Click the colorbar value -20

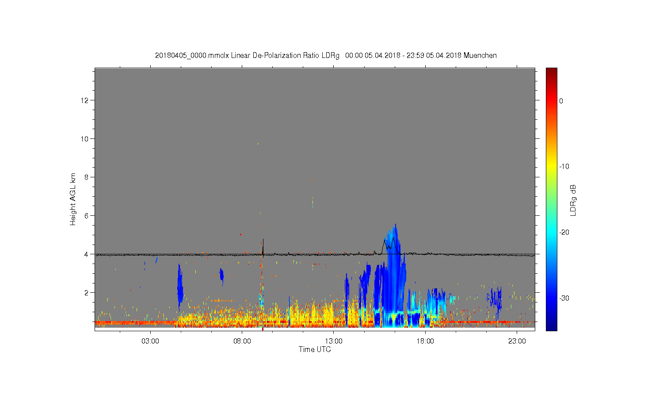click(564, 233)
